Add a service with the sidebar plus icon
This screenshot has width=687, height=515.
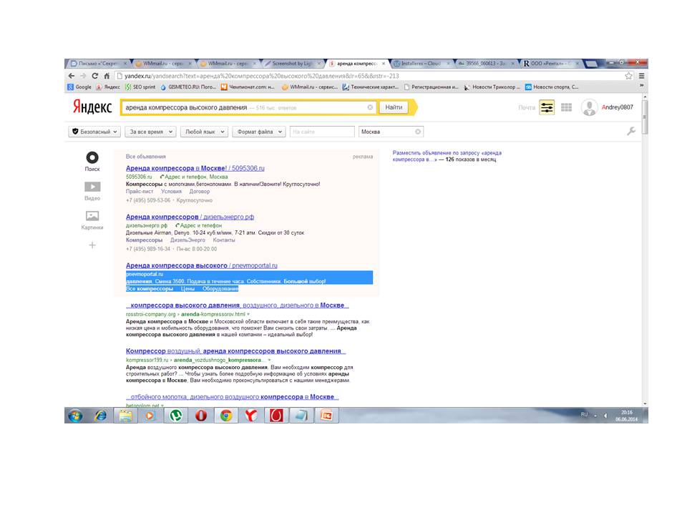tap(92, 245)
